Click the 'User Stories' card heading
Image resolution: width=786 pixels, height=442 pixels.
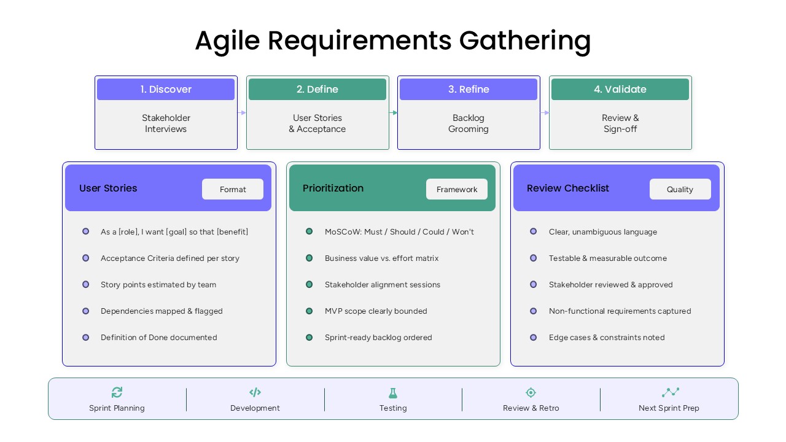tap(108, 188)
